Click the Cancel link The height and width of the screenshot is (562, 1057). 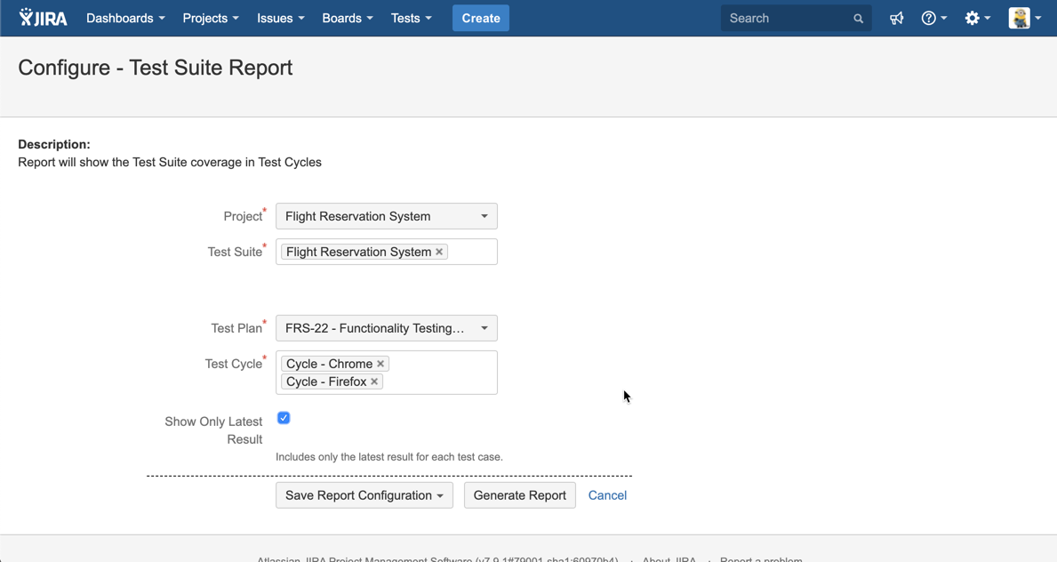(607, 495)
